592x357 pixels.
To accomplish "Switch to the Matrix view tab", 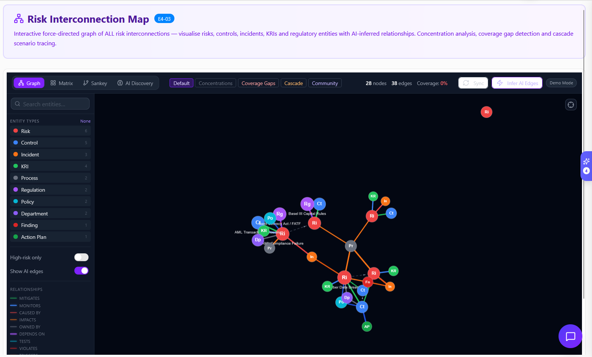I will (x=62, y=83).
